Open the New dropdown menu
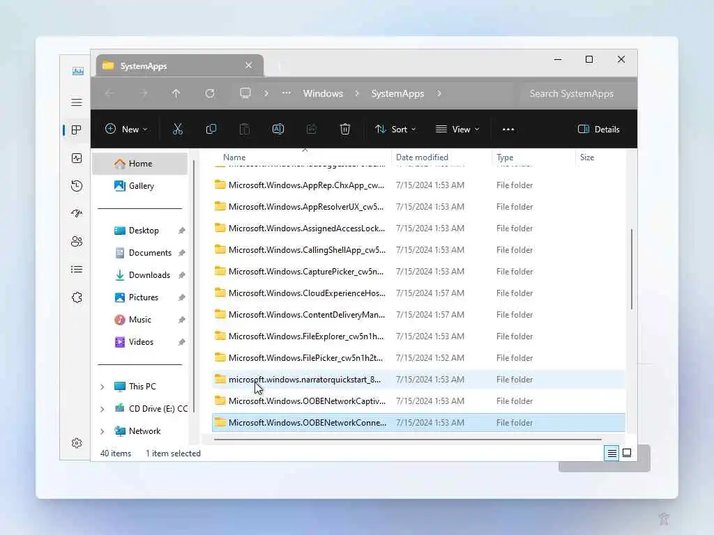 pyautogui.click(x=126, y=129)
